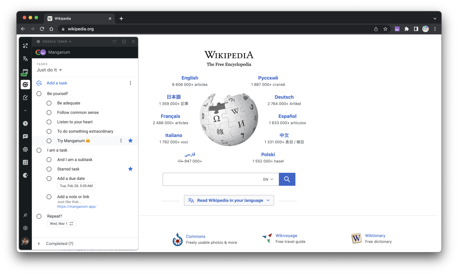The width and height of the screenshot is (458, 274).
Task: Click the pin icon in the sidebar
Action: tap(25, 215)
